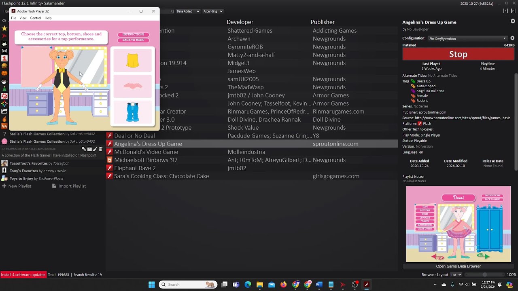This screenshot has height=291, width=518.
Task: Open the Ascending order dropdown
Action: tap(213, 11)
